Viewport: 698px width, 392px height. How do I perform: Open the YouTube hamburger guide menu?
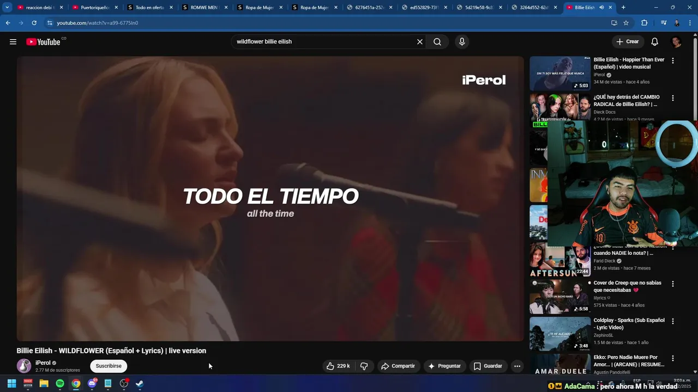point(13,42)
